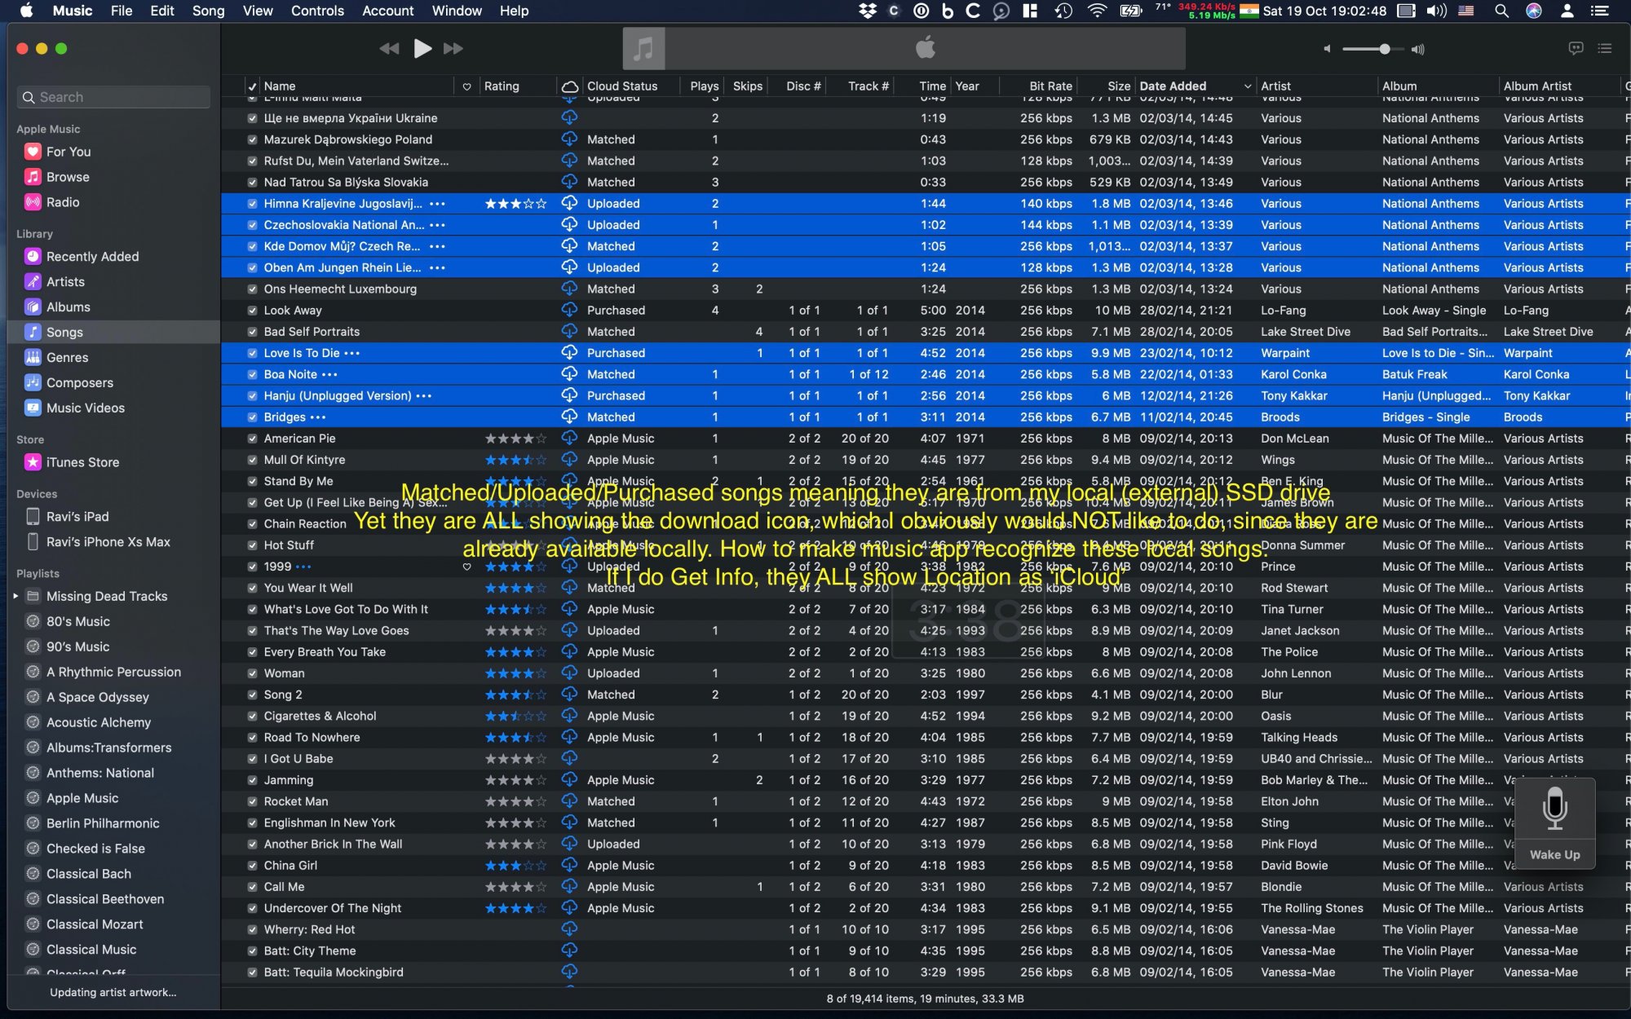Click download cloud icon for American Pie
Image resolution: width=1631 pixels, height=1019 pixels.
[569, 438]
